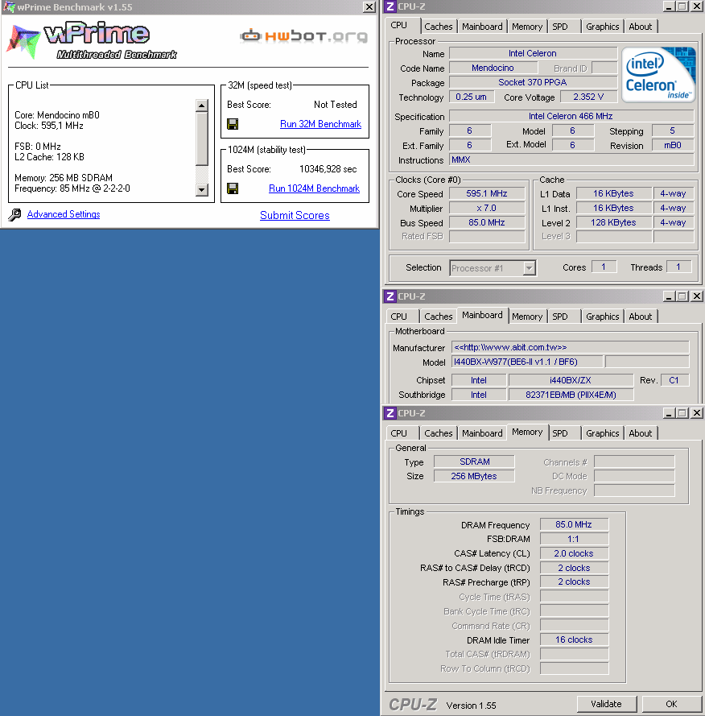Click the 1024M best score 10346,928 sec
705x716 pixels.
click(328, 169)
